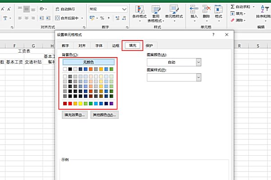
Task: Select top align icon in ribbon
Action: [20, 9]
